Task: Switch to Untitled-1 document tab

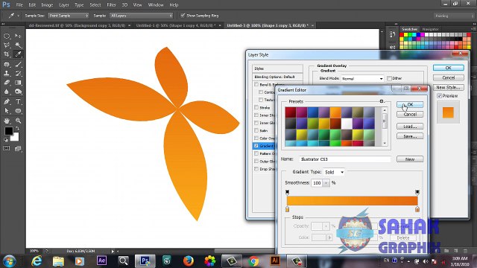Action: (176, 25)
